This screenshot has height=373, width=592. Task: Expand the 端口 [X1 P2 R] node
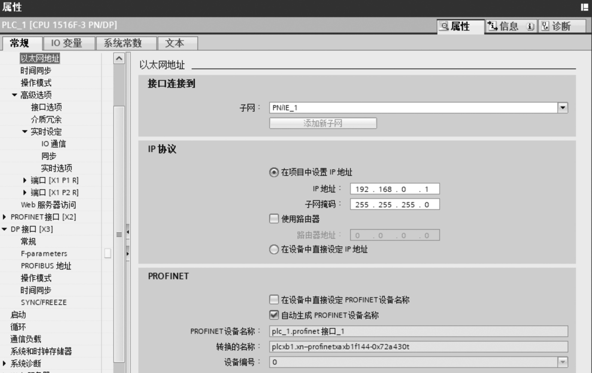pos(25,193)
